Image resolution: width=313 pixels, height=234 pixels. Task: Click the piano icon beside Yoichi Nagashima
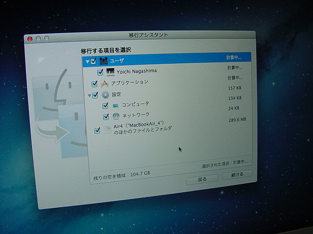tap(110, 72)
